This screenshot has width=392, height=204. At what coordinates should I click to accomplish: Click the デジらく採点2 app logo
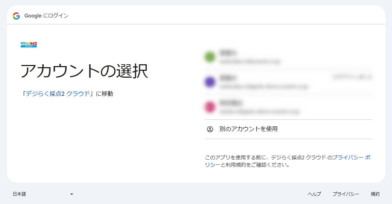[x=29, y=45]
